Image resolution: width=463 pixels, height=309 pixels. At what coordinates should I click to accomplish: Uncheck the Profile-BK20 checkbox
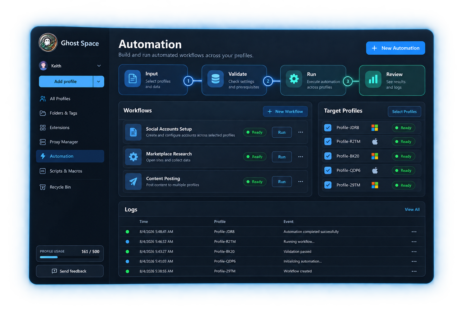pyautogui.click(x=328, y=156)
